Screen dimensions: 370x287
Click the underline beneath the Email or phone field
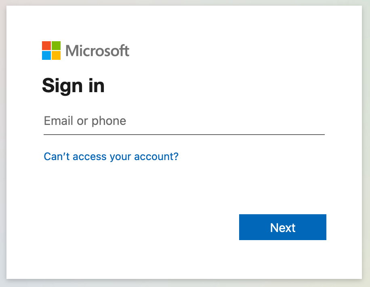[x=184, y=135]
